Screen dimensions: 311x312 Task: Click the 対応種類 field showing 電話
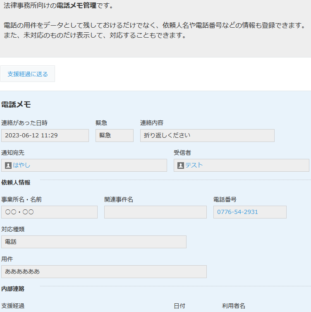(x=93, y=242)
